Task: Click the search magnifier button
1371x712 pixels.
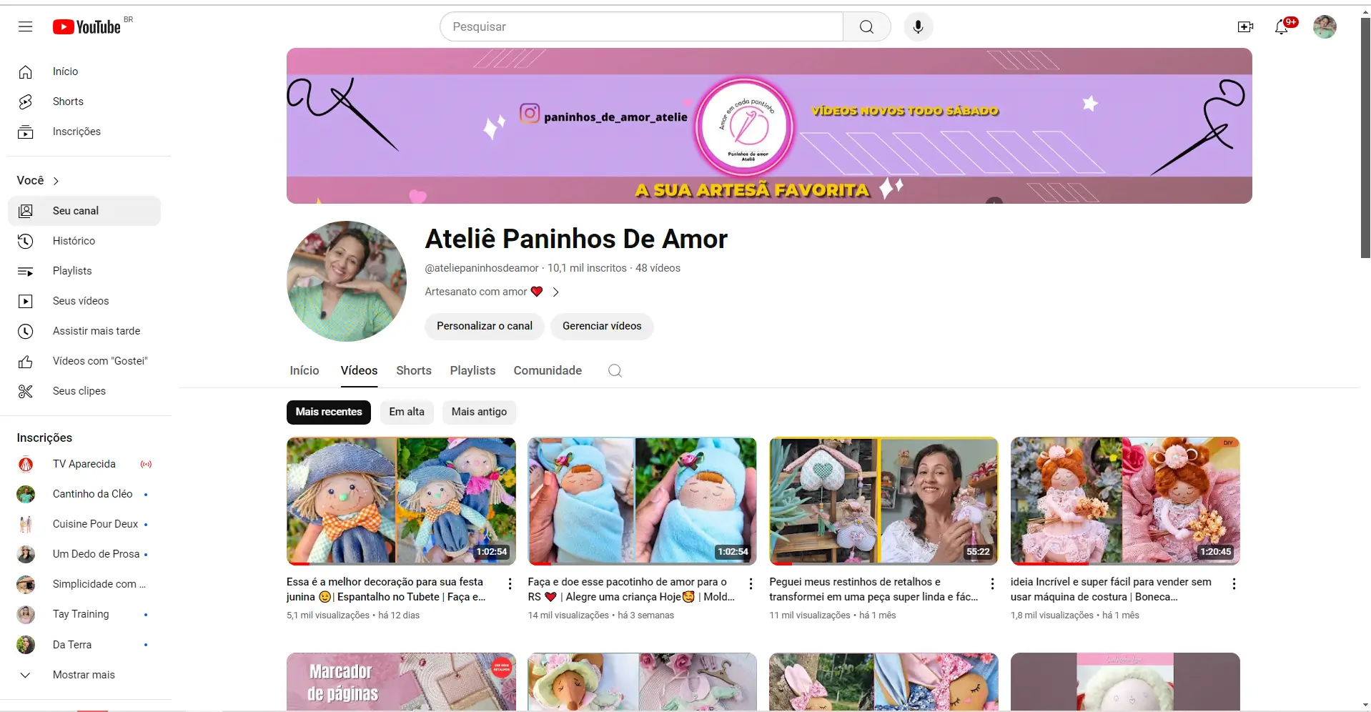Action: [866, 26]
